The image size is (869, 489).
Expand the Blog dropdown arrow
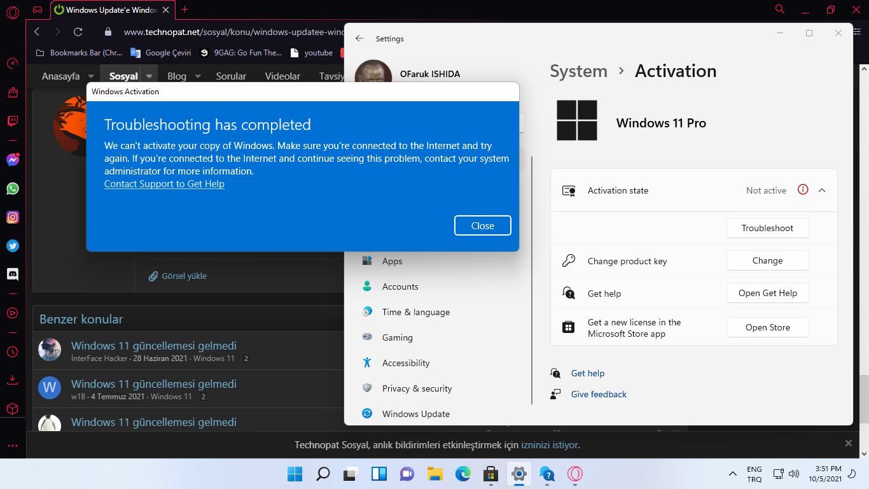[x=198, y=76]
